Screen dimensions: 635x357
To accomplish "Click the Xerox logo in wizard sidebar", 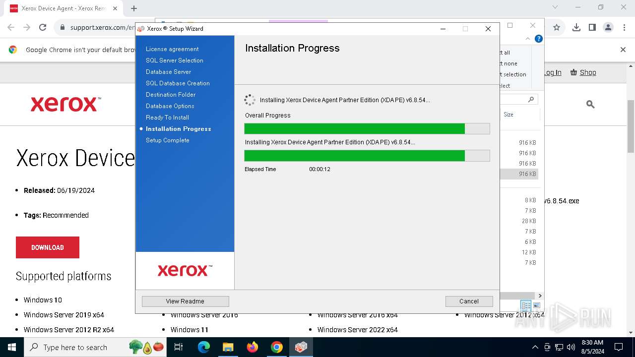I will (185, 270).
